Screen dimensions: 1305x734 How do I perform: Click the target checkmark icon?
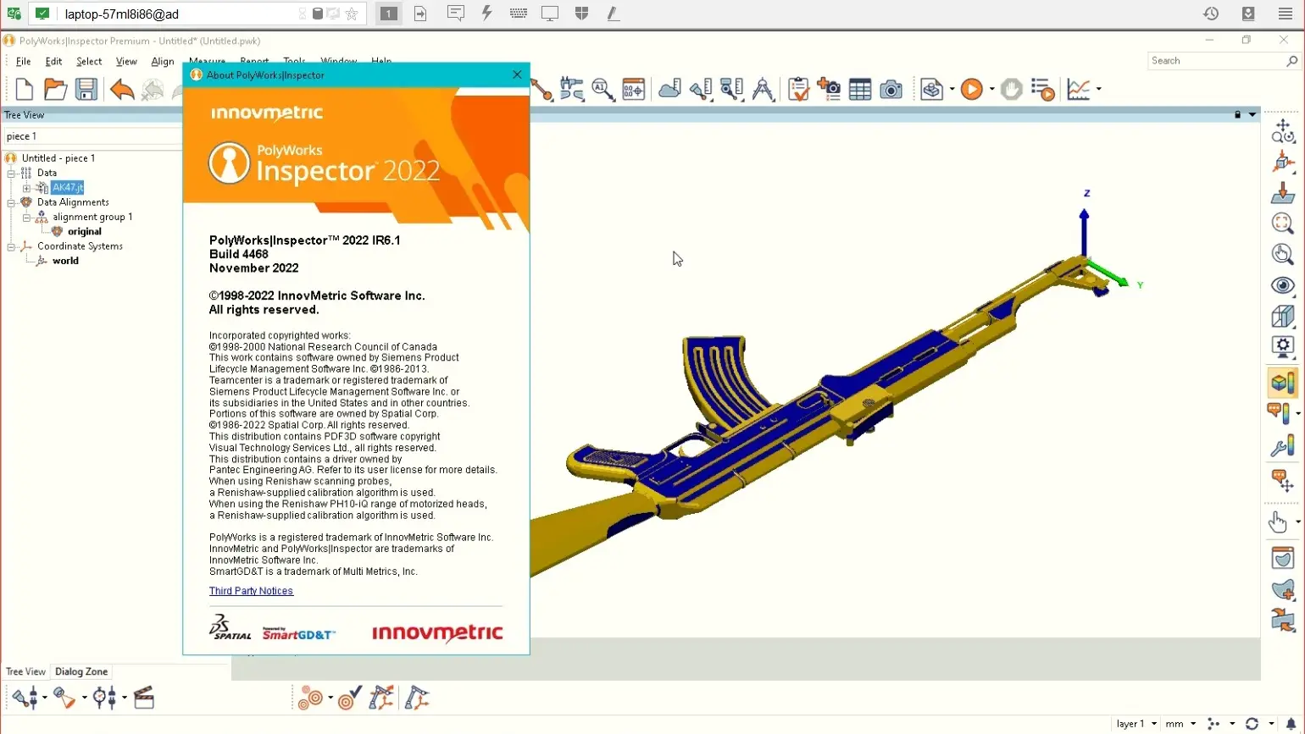[350, 698]
